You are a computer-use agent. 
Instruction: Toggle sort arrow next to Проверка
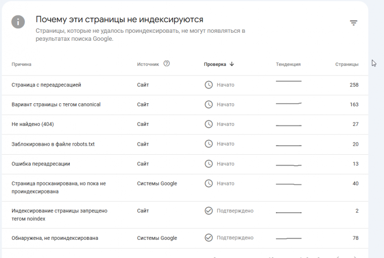coord(232,64)
